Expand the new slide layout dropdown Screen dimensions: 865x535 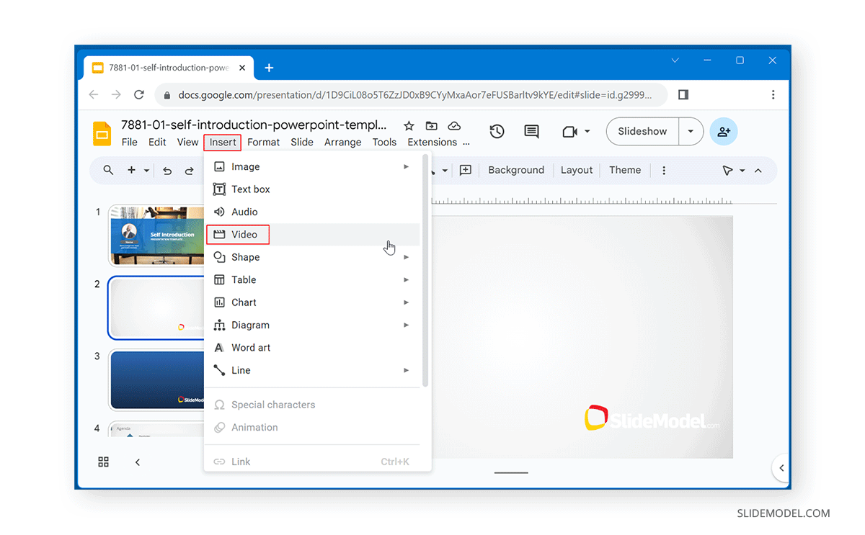pos(146,170)
